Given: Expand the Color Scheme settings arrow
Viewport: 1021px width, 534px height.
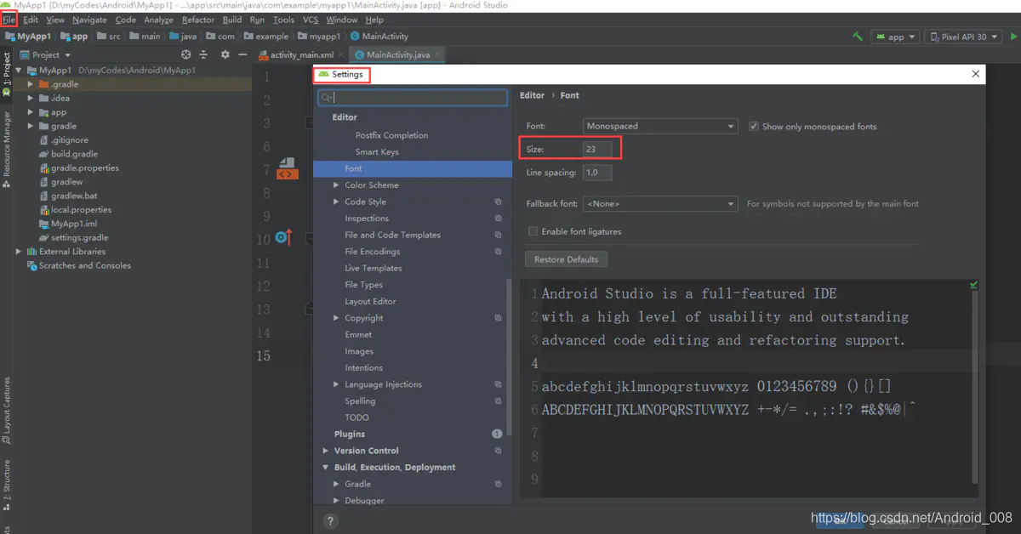Looking at the screenshot, I should point(336,185).
